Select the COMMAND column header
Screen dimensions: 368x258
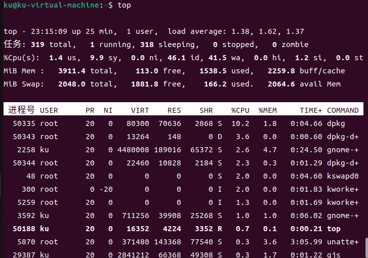[x=343, y=110]
